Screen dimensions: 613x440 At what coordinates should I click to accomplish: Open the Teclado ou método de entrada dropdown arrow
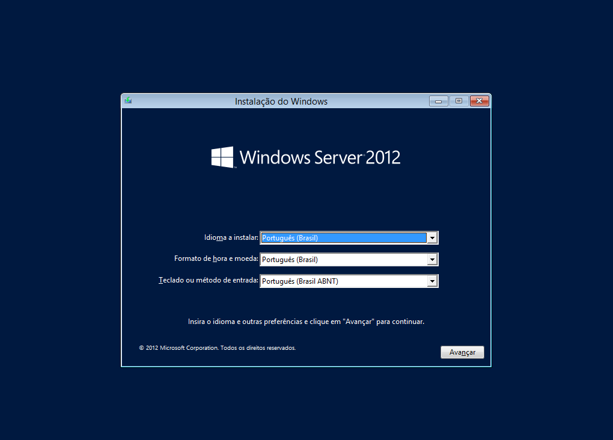tap(432, 281)
